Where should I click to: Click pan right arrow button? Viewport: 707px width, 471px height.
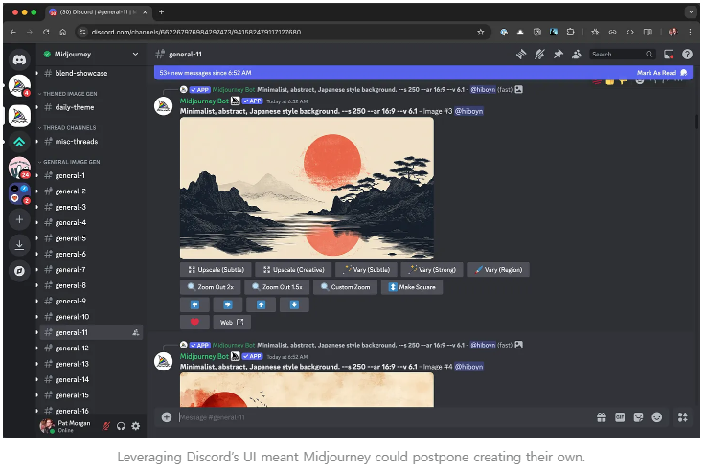(x=228, y=304)
